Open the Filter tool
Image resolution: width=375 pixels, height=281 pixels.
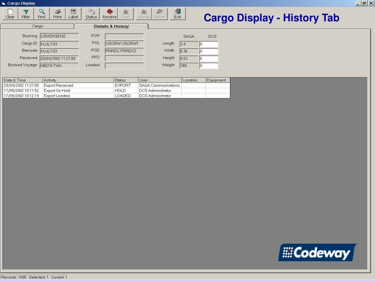[26, 14]
